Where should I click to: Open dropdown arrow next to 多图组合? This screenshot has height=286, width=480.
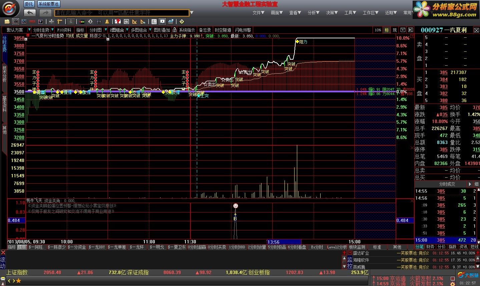150,30
